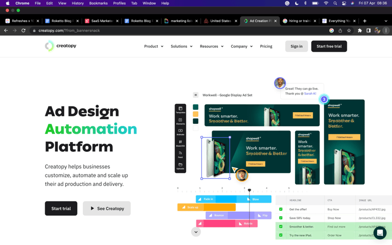392x245 pixels.
Task: Bookmark this page with the star icon
Action: point(349,30)
